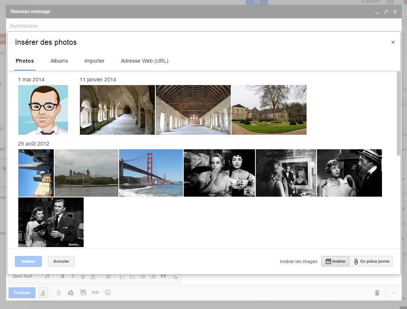
Task: Open the text color picker
Action: (x=95, y=277)
